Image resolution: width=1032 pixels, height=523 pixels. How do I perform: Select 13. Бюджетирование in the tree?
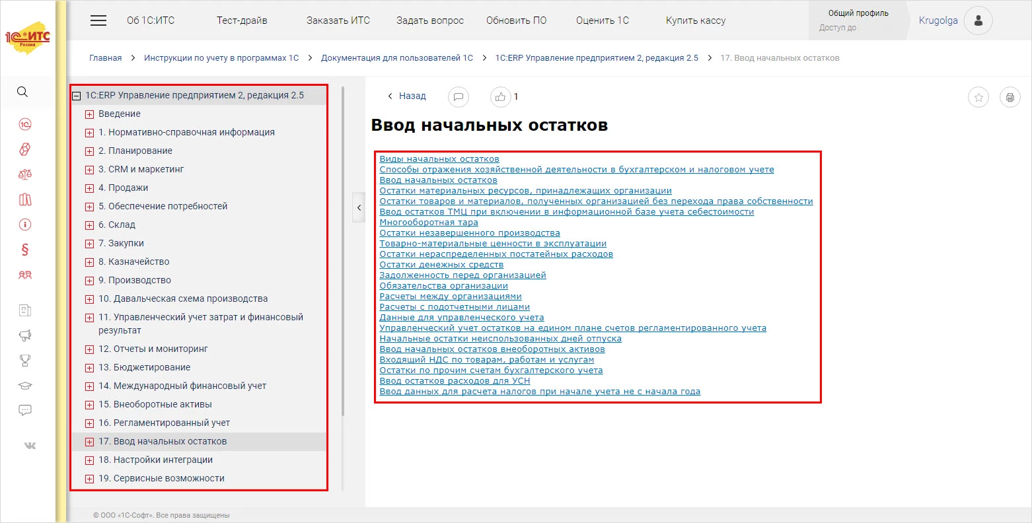click(144, 368)
